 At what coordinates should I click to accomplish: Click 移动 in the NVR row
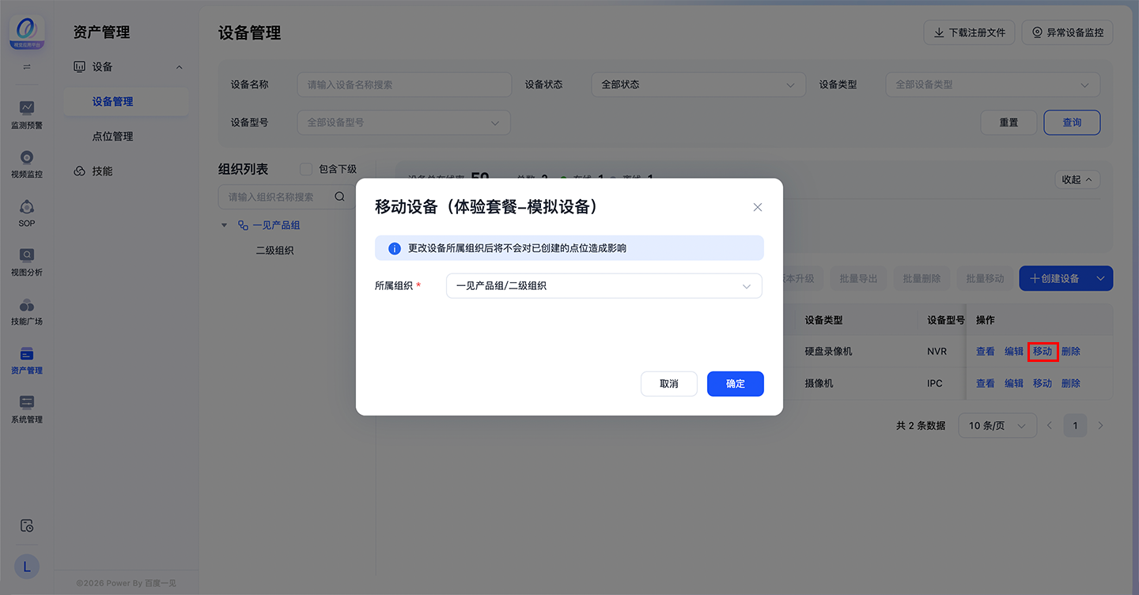coord(1043,352)
